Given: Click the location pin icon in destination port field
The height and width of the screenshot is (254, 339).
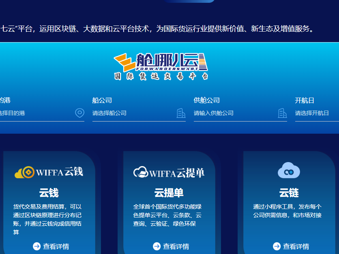Looking at the screenshot, I should 79,113.
